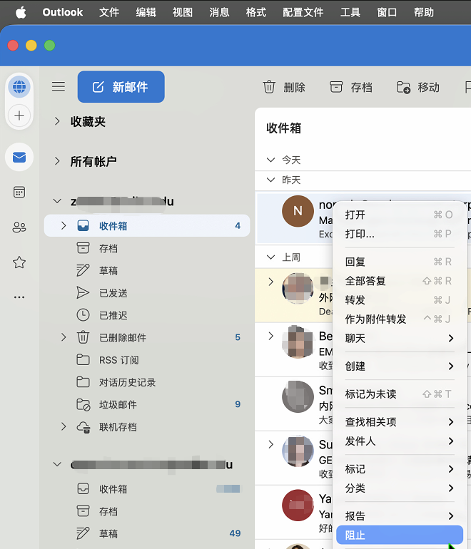The width and height of the screenshot is (471, 549).
Task: Open the Calendar view icon
Action: pyautogui.click(x=19, y=192)
